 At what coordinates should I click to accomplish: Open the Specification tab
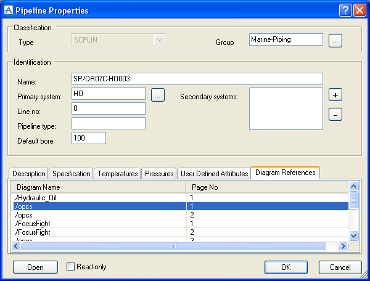(x=72, y=174)
